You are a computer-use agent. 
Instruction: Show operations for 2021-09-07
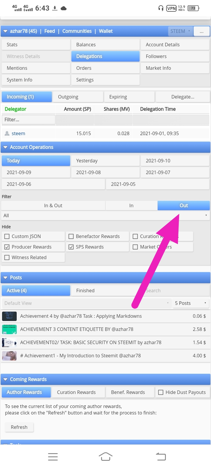tap(175, 172)
